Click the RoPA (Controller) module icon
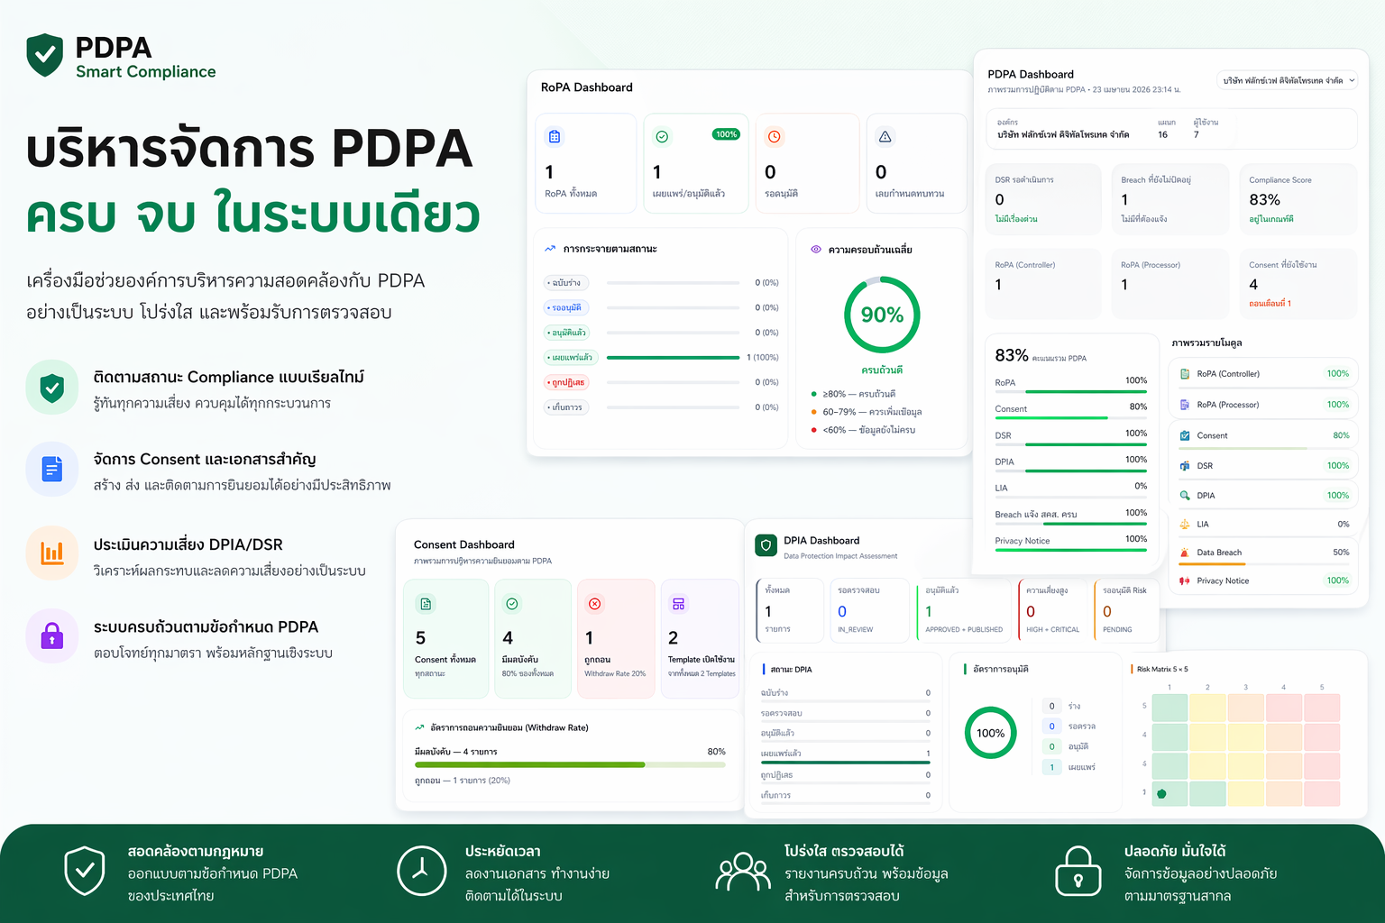The width and height of the screenshot is (1385, 923). click(x=1185, y=374)
